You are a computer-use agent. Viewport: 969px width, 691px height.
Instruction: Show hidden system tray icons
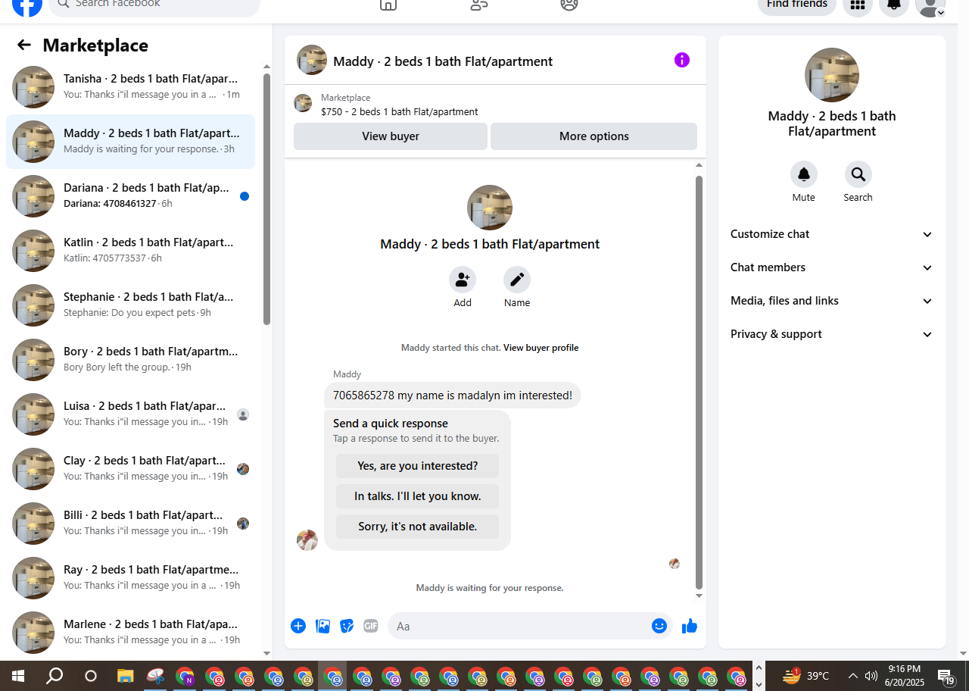853,676
